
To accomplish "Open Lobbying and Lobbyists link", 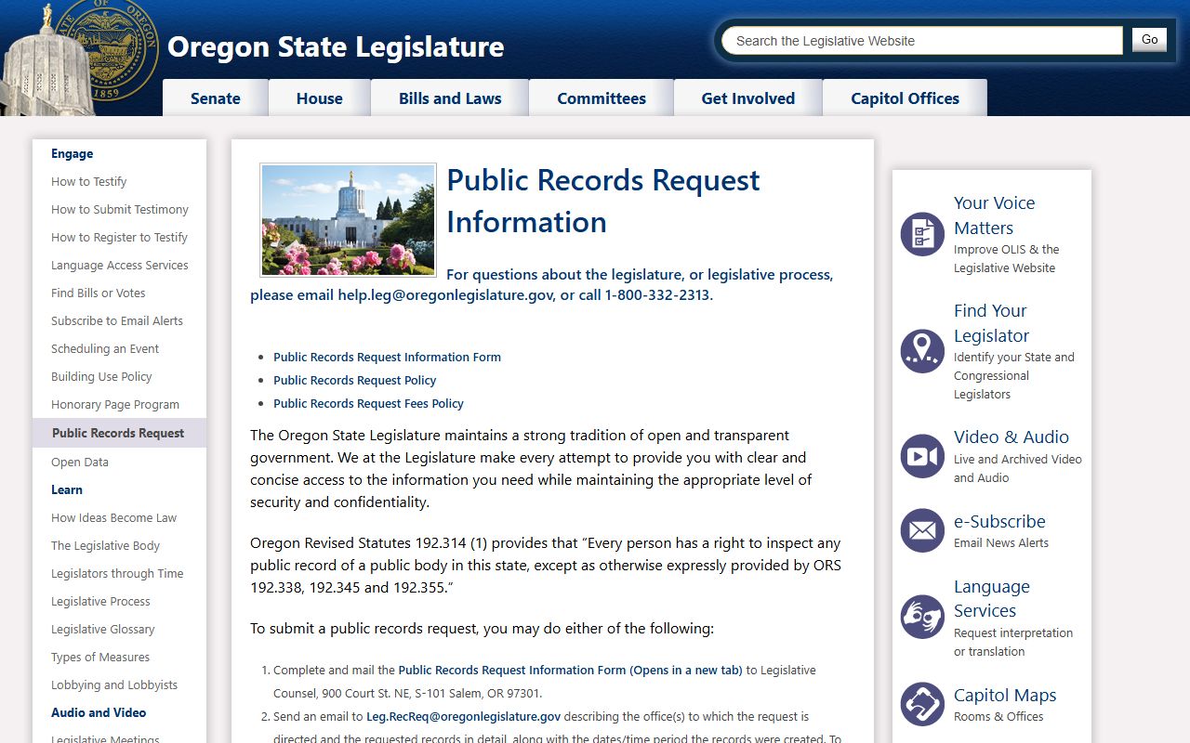I will point(114,684).
